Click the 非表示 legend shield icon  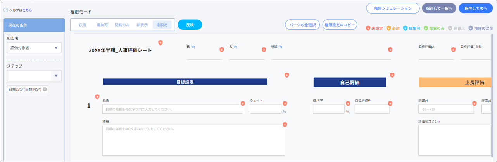(x=450, y=28)
